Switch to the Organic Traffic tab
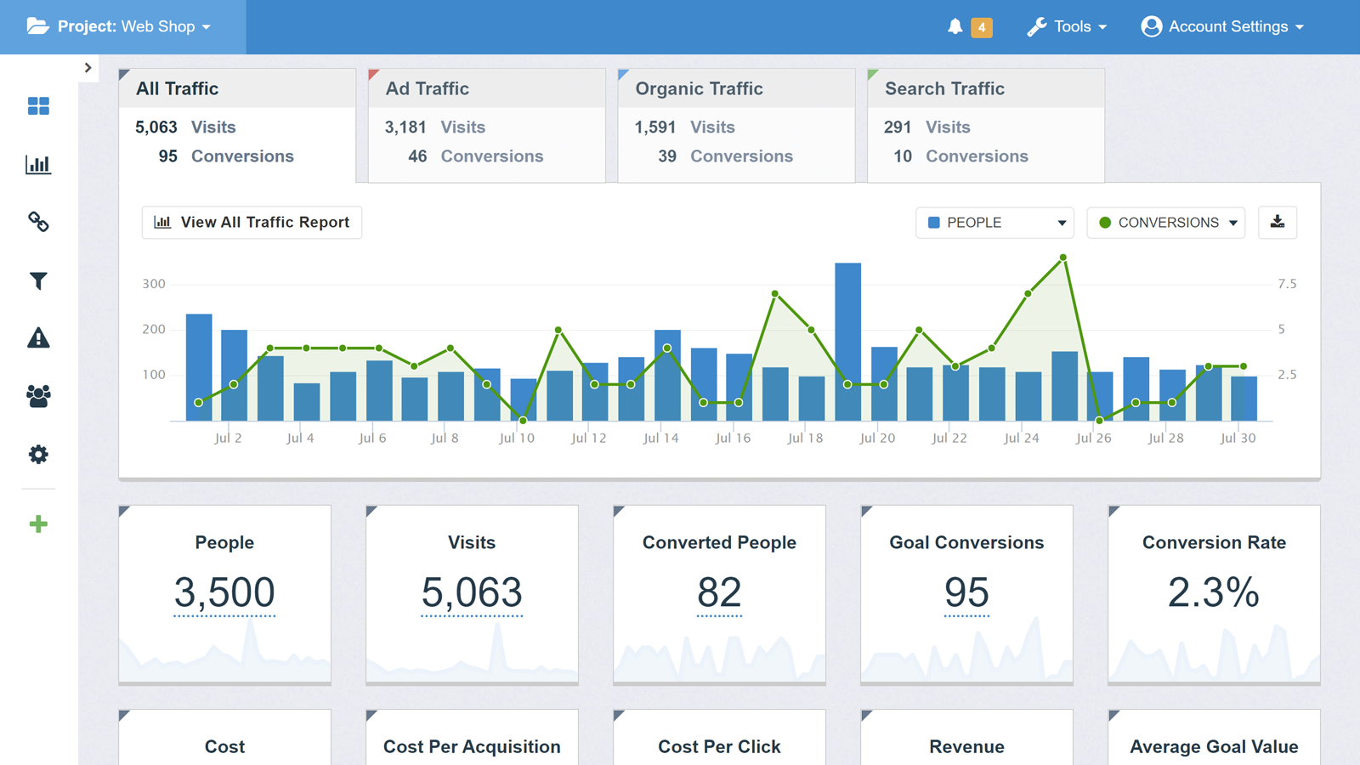This screenshot has height=765, width=1360. pyautogui.click(x=735, y=123)
